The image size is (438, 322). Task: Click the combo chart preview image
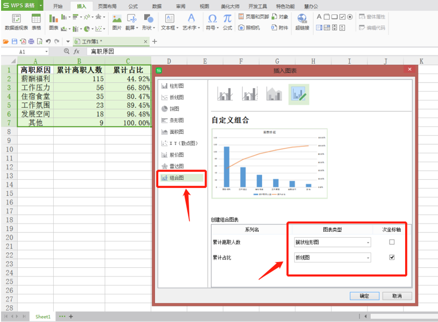click(x=270, y=164)
